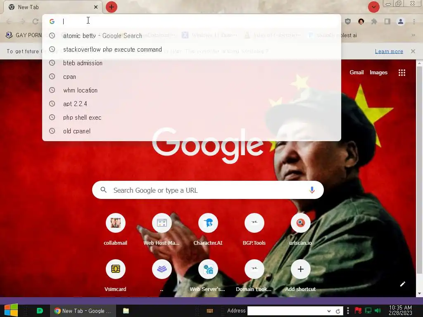
Task: Choose the 'old cpanel' suggestion
Action: tap(192, 131)
